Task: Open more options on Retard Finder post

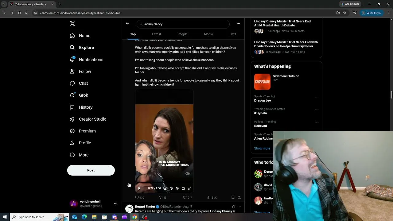Action: [239, 207]
